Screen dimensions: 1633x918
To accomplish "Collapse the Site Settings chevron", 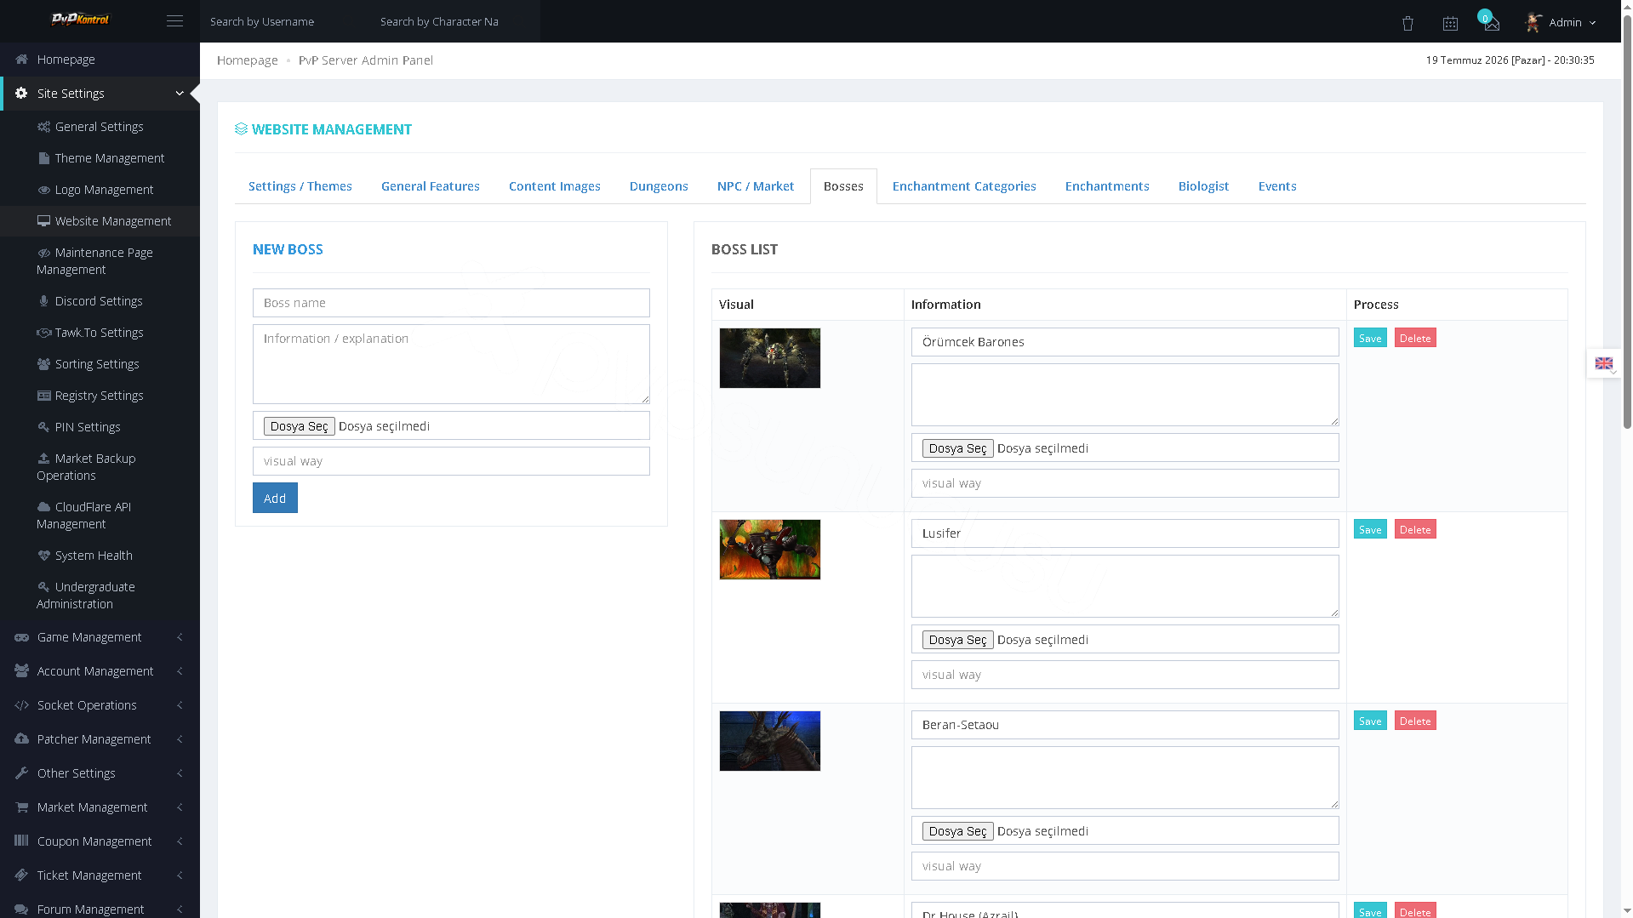I will click(180, 93).
